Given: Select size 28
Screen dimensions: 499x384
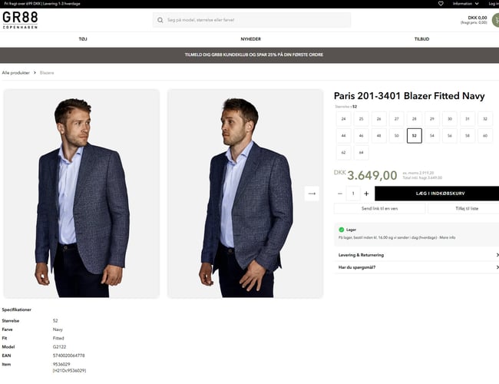Looking at the screenshot, I should tap(415, 119).
